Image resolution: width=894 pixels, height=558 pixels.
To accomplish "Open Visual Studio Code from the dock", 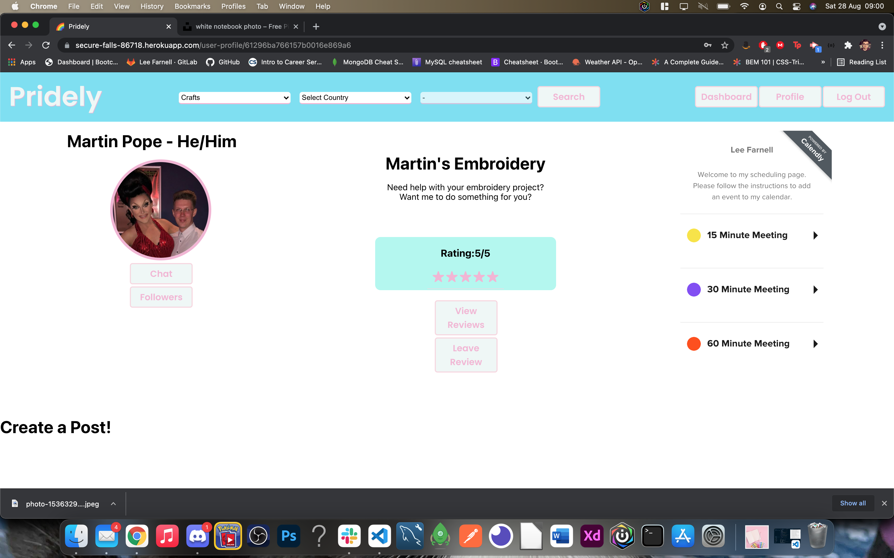I will (379, 536).
